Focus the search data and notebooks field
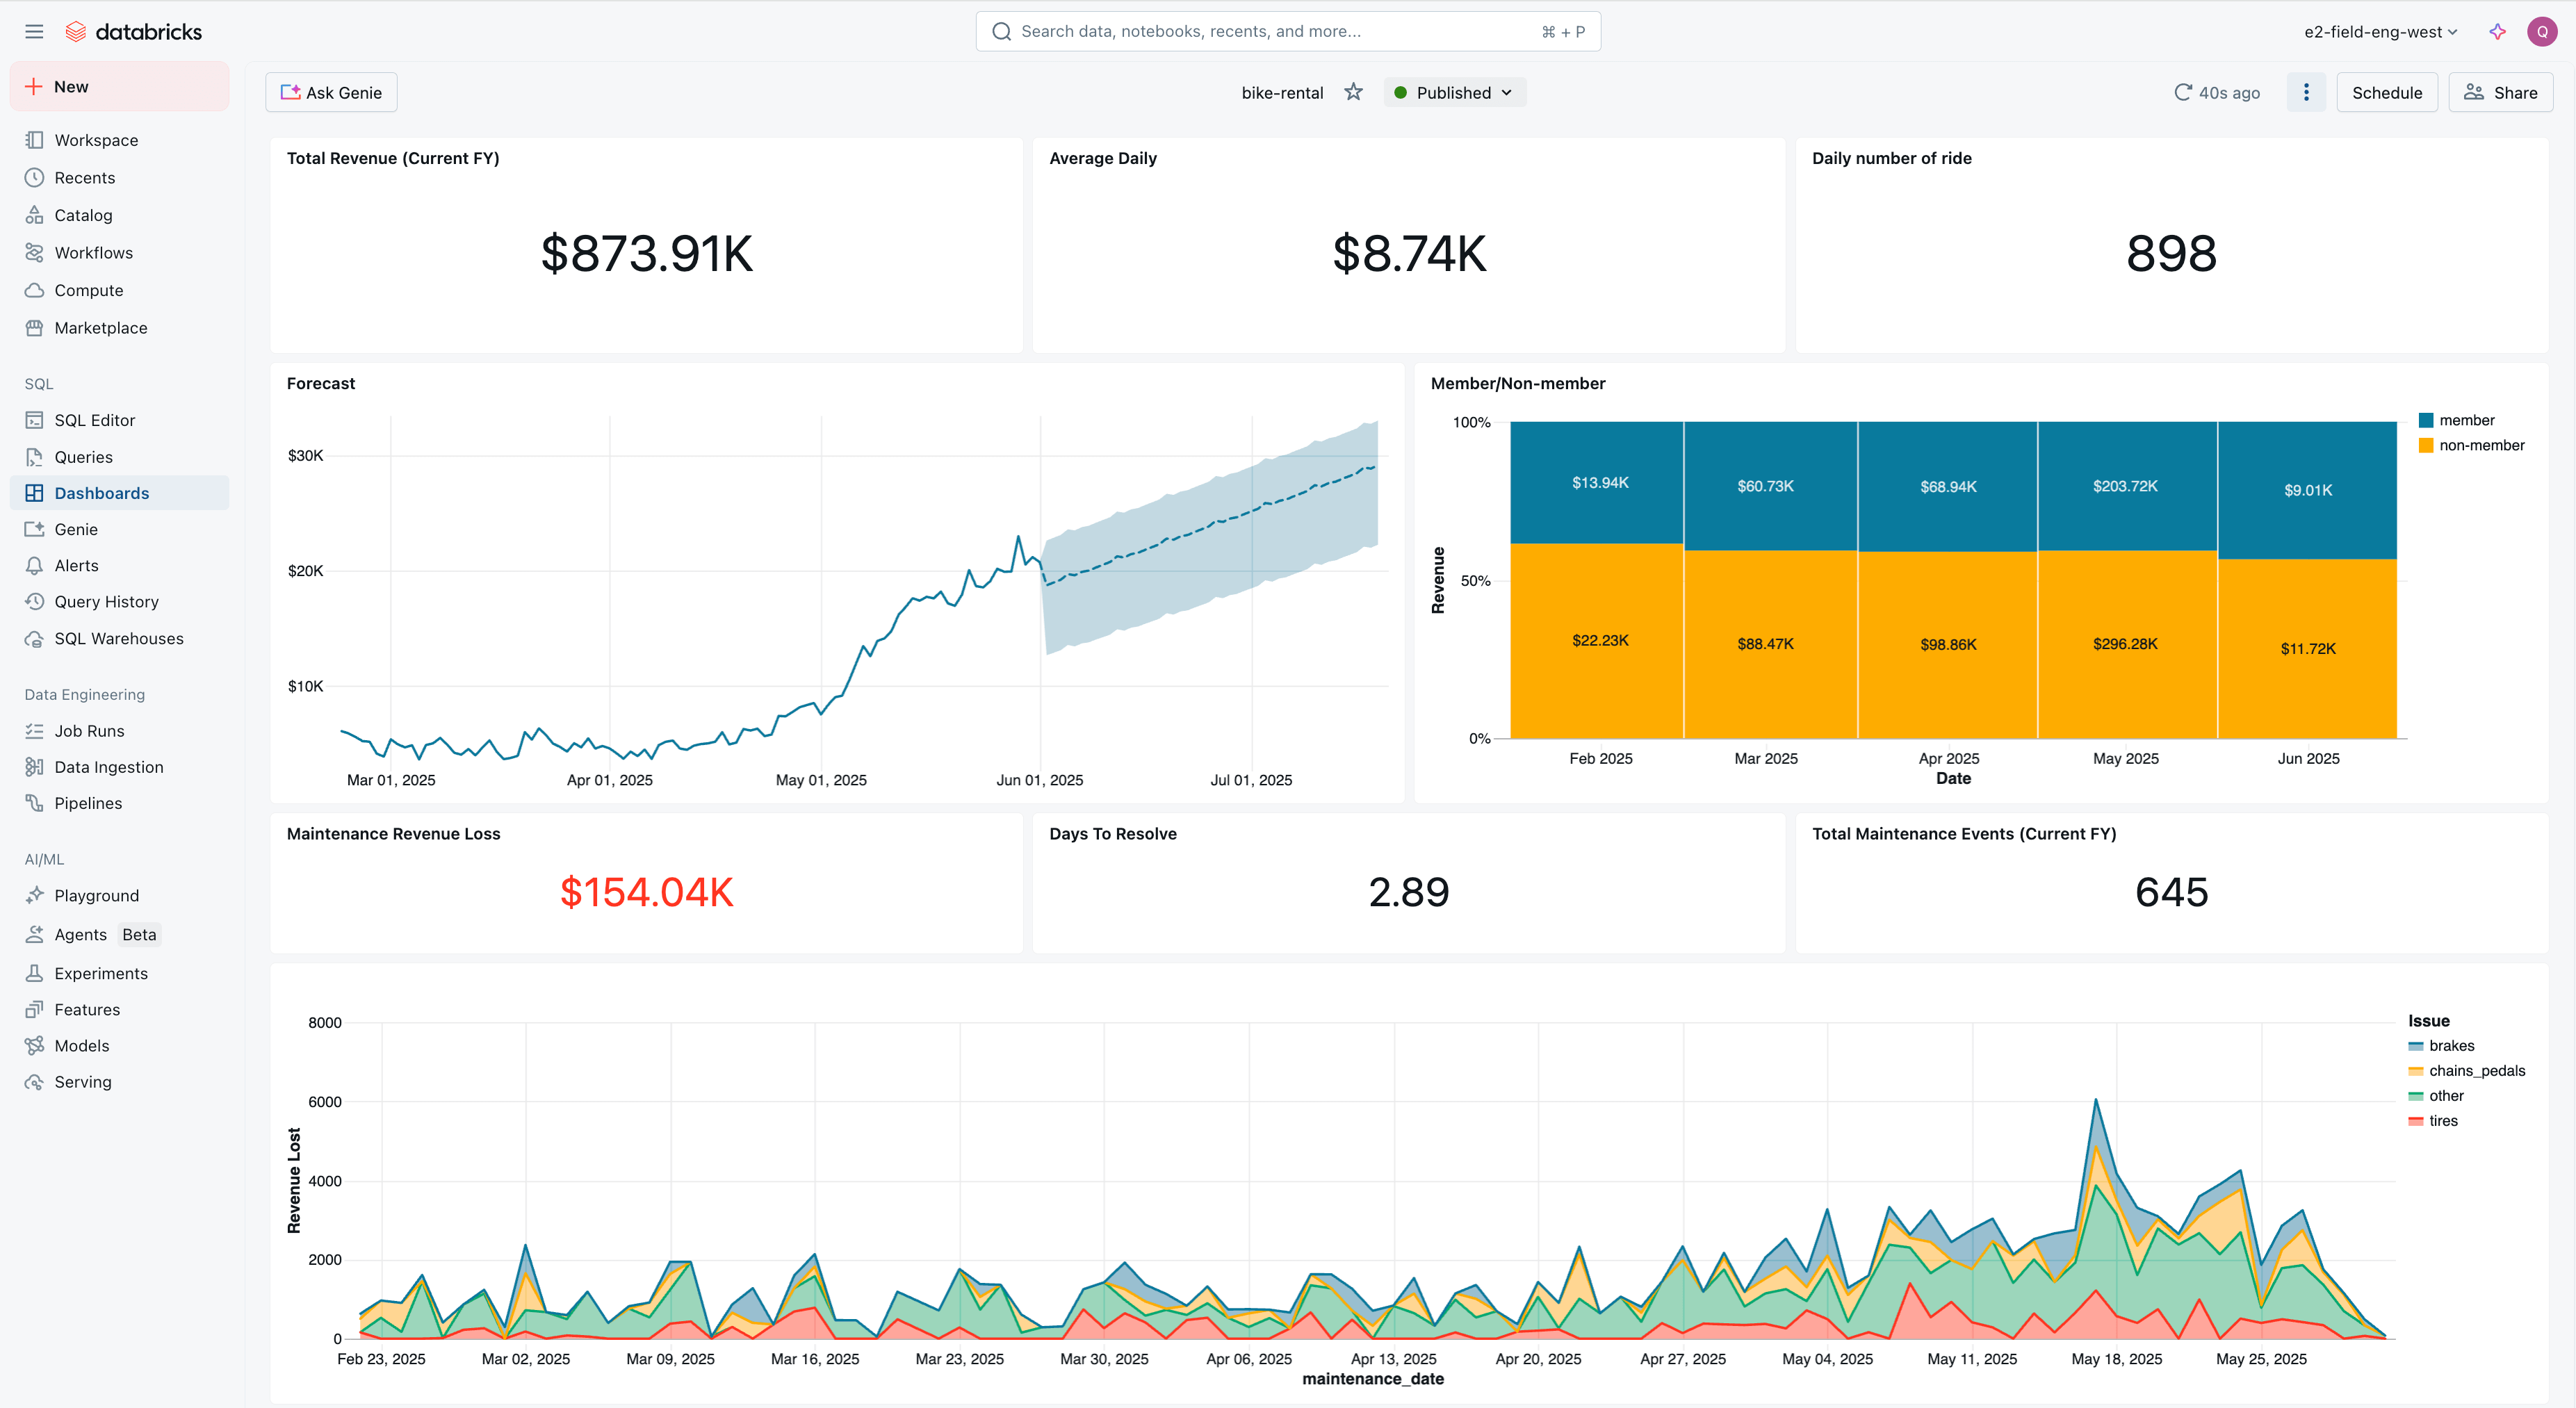Screen dimensions: 2576x1408 click(x=1288, y=31)
